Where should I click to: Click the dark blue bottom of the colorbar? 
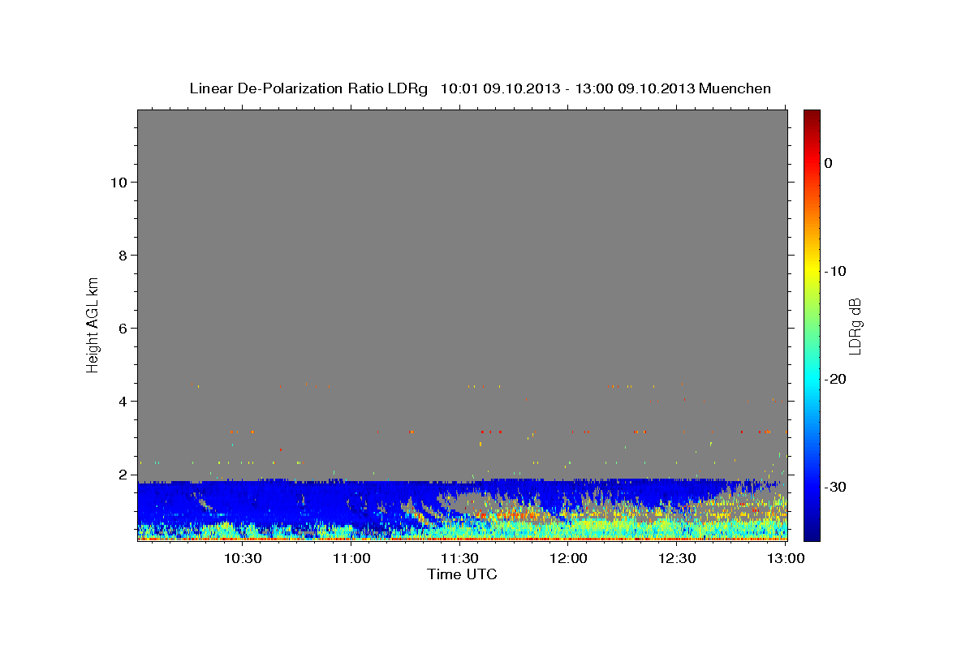[x=812, y=531]
